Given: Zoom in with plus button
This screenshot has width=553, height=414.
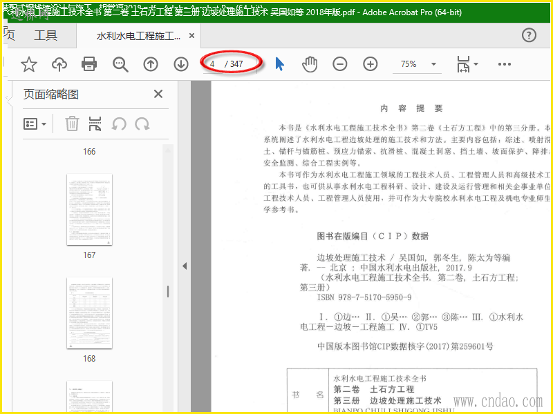Looking at the screenshot, I should tap(371, 64).
